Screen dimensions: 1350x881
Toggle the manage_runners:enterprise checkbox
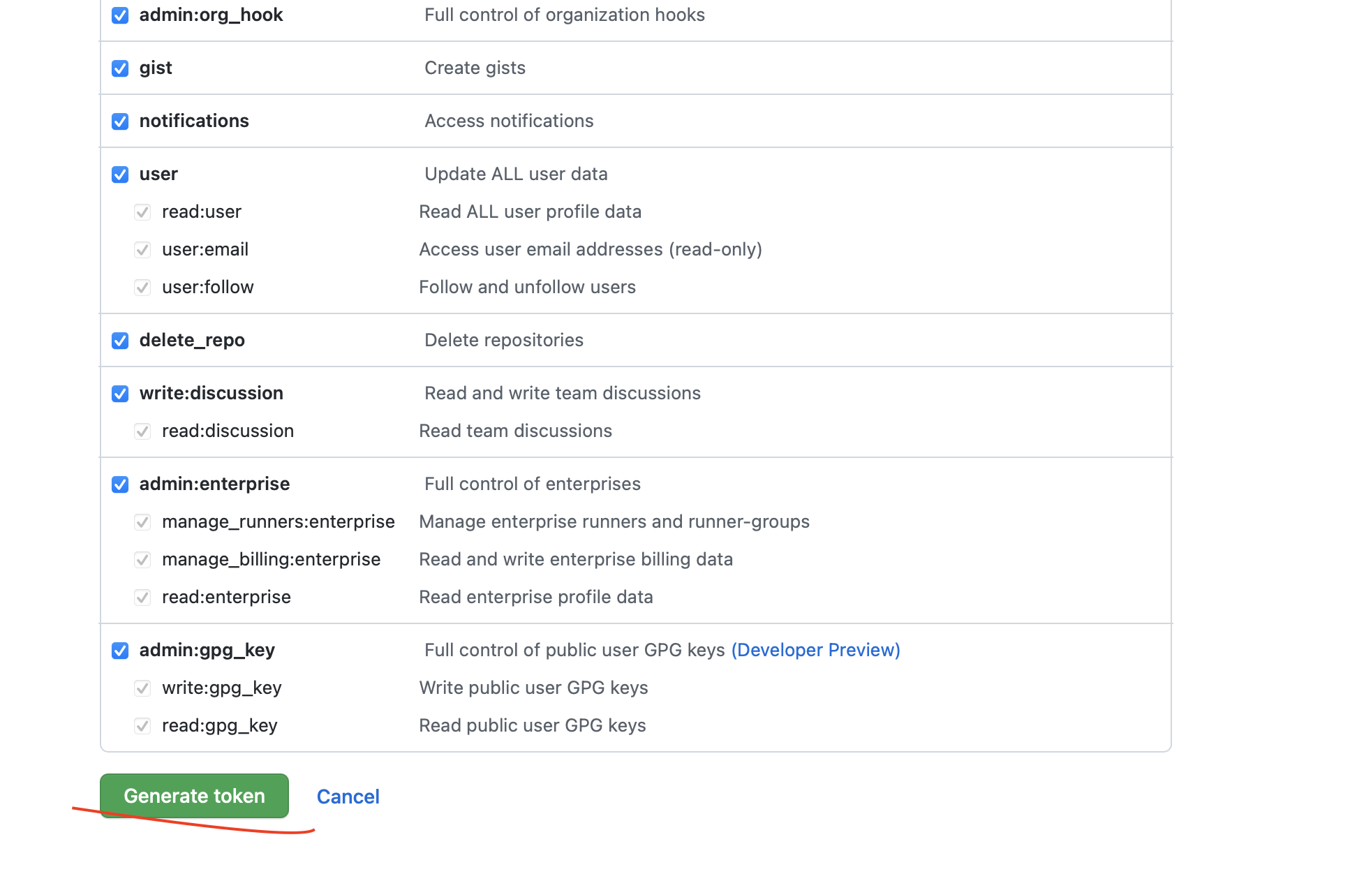click(x=142, y=522)
